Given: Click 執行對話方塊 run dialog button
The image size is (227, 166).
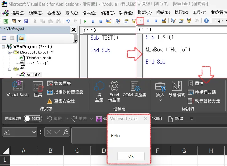Looking at the screenshot, I should click(204, 101).
